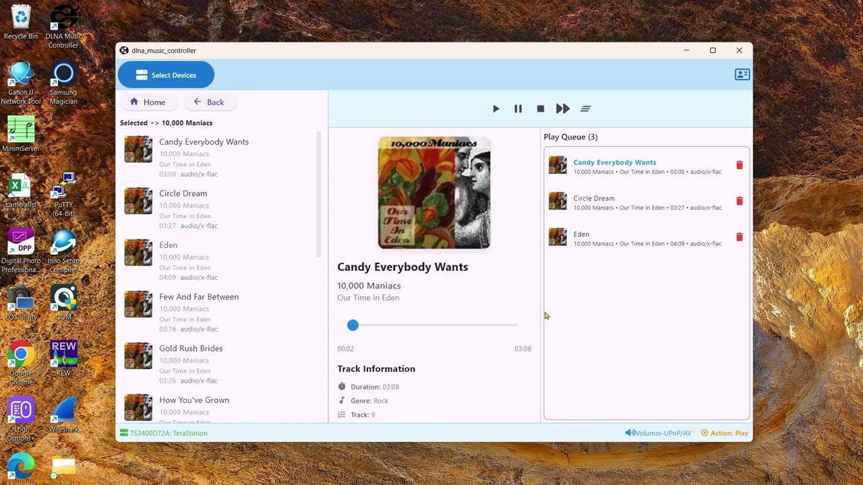This screenshot has height=485, width=863.
Task: Toggle the play queue list icon
Action: click(x=585, y=108)
